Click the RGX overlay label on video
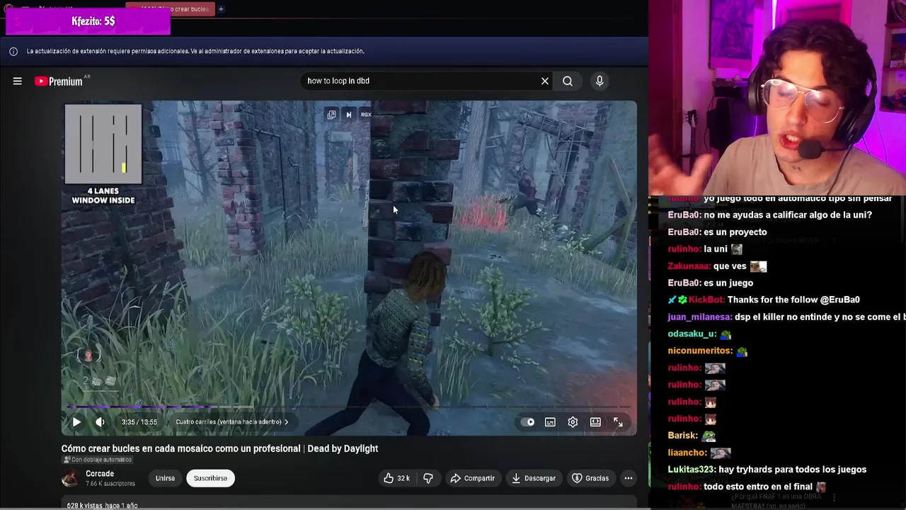This screenshot has width=906, height=510. coord(366,114)
